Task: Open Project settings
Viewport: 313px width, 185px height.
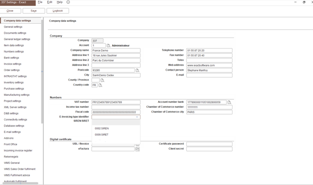Action: [x=13, y=101]
